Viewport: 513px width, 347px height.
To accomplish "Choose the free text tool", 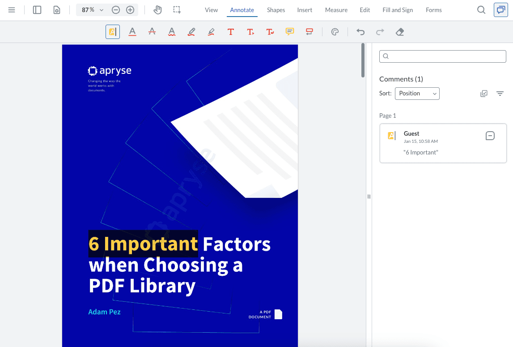I will click(x=231, y=32).
